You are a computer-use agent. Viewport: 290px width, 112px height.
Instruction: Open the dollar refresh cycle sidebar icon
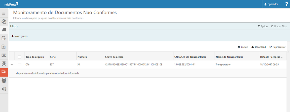click(4, 64)
